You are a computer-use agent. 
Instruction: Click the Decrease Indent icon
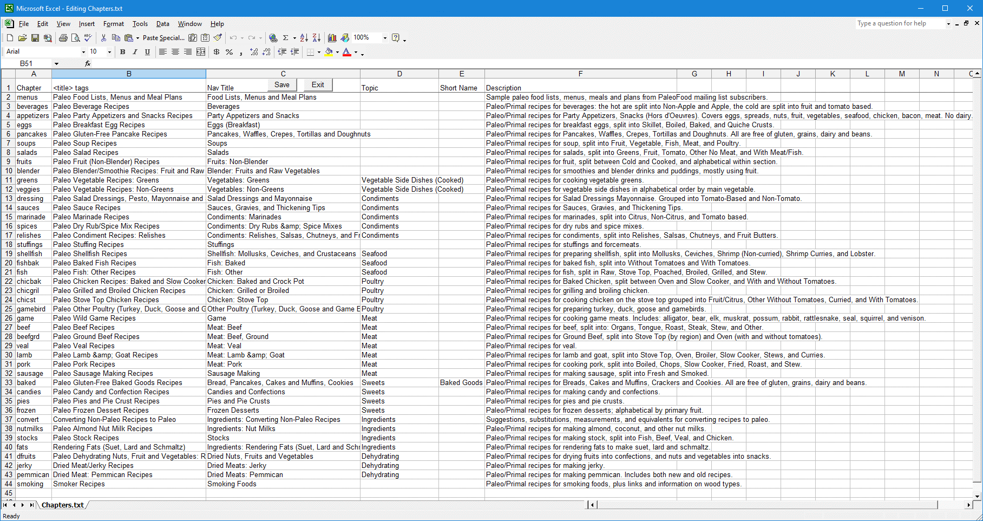click(x=282, y=52)
